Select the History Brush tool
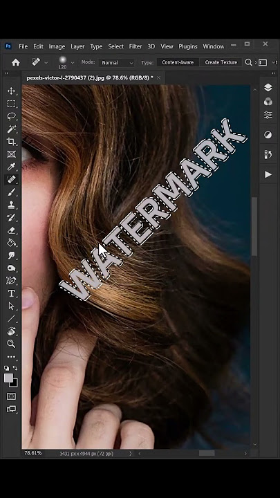 pos(12,218)
